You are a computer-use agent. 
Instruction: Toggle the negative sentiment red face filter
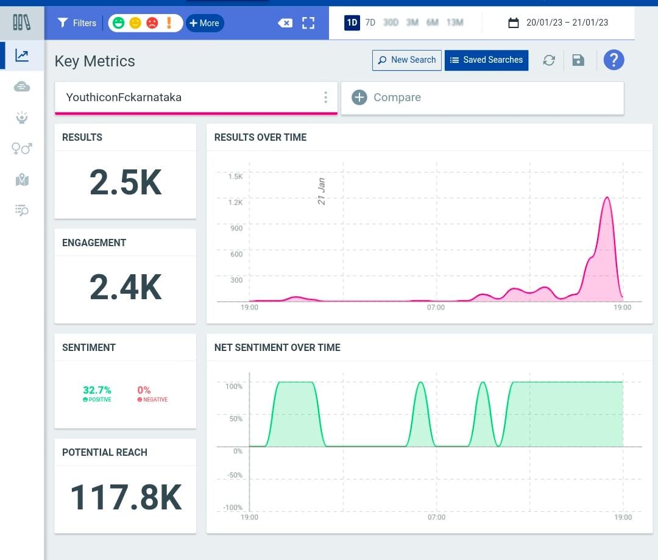click(x=152, y=23)
